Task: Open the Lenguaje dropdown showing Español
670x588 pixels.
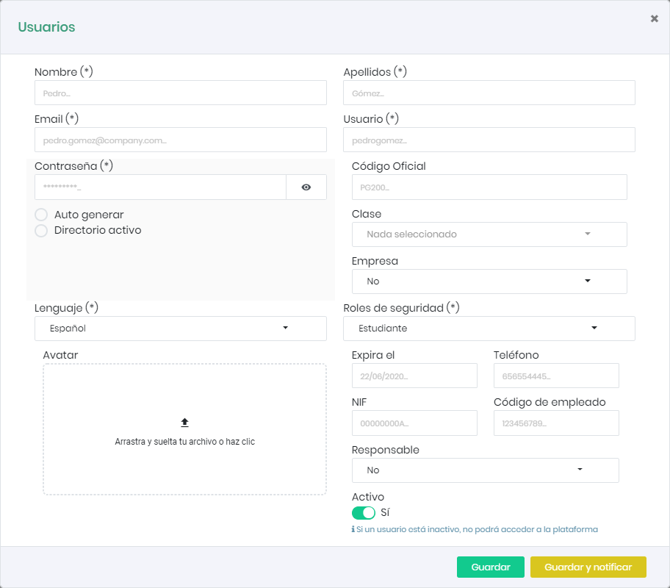Action: coord(180,329)
